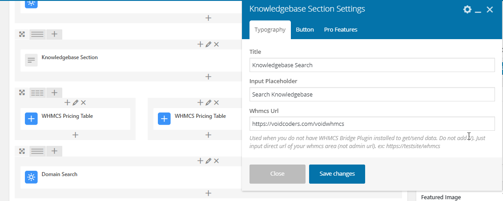The width and height of the screenshot is (503, 201).
Task: Click the Input Placeholder text field
Action: (372, 94)
